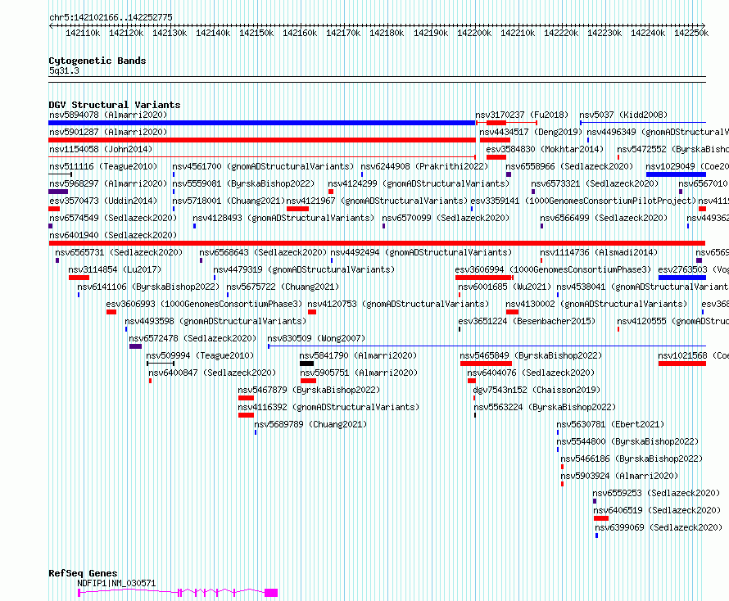Select the magenta NDFIP1 last exon block
Image resolution: width=729 pixels, height=601 pixels.
(271, 593)
